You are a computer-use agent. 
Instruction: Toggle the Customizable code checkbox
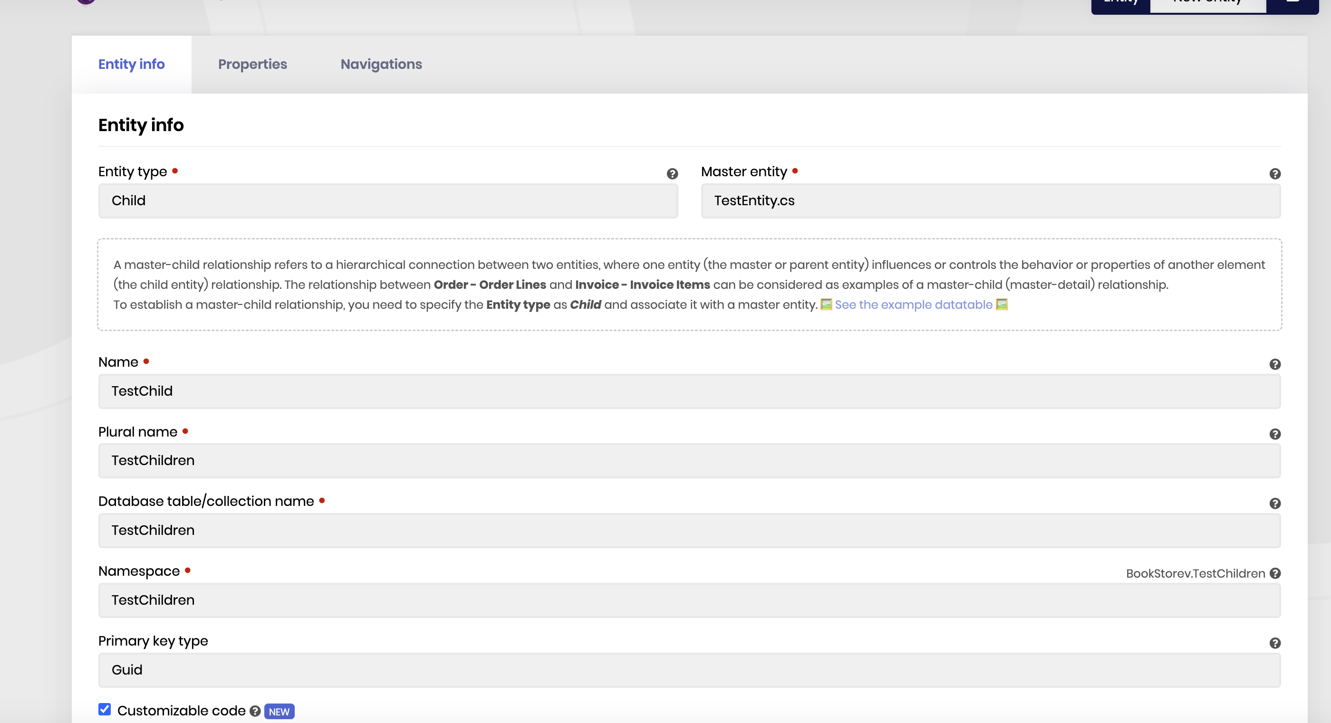[105, 710]
